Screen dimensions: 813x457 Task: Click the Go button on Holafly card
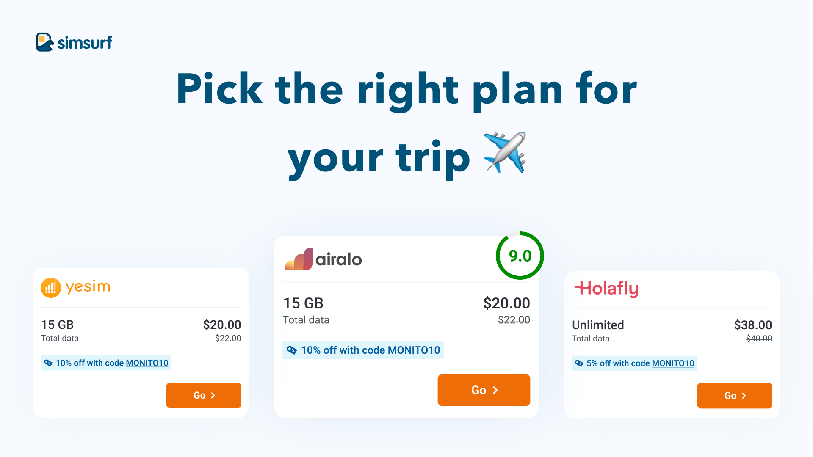(735, 396)
